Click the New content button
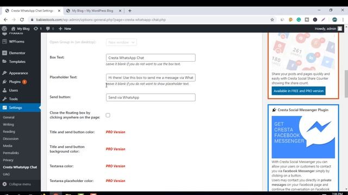The height and width of the screenshot is (195, 348). tap(65, 29)
